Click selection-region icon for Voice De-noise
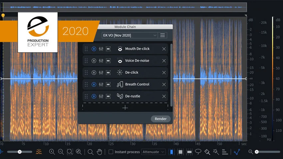283x159 pixels. click(x=108, y=61)
